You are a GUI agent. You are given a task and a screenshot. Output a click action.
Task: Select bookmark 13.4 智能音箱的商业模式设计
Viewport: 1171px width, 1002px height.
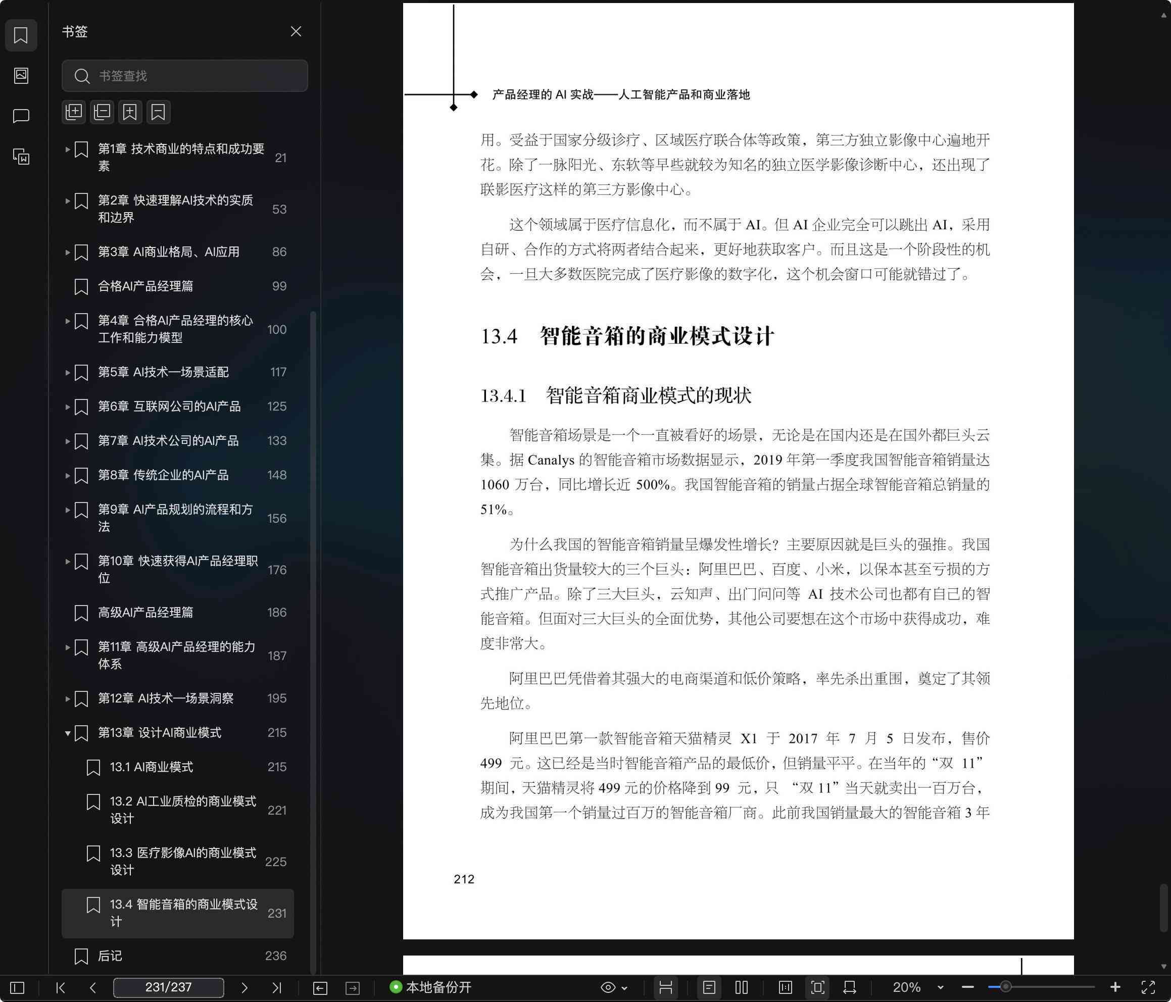click(x=177, y=913)
